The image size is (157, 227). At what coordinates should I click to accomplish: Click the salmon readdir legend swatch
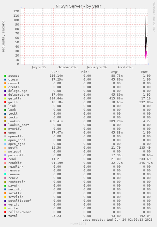5,163
